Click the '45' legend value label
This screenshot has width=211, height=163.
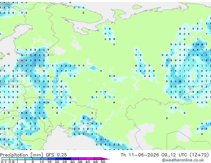tap(95, 162)
